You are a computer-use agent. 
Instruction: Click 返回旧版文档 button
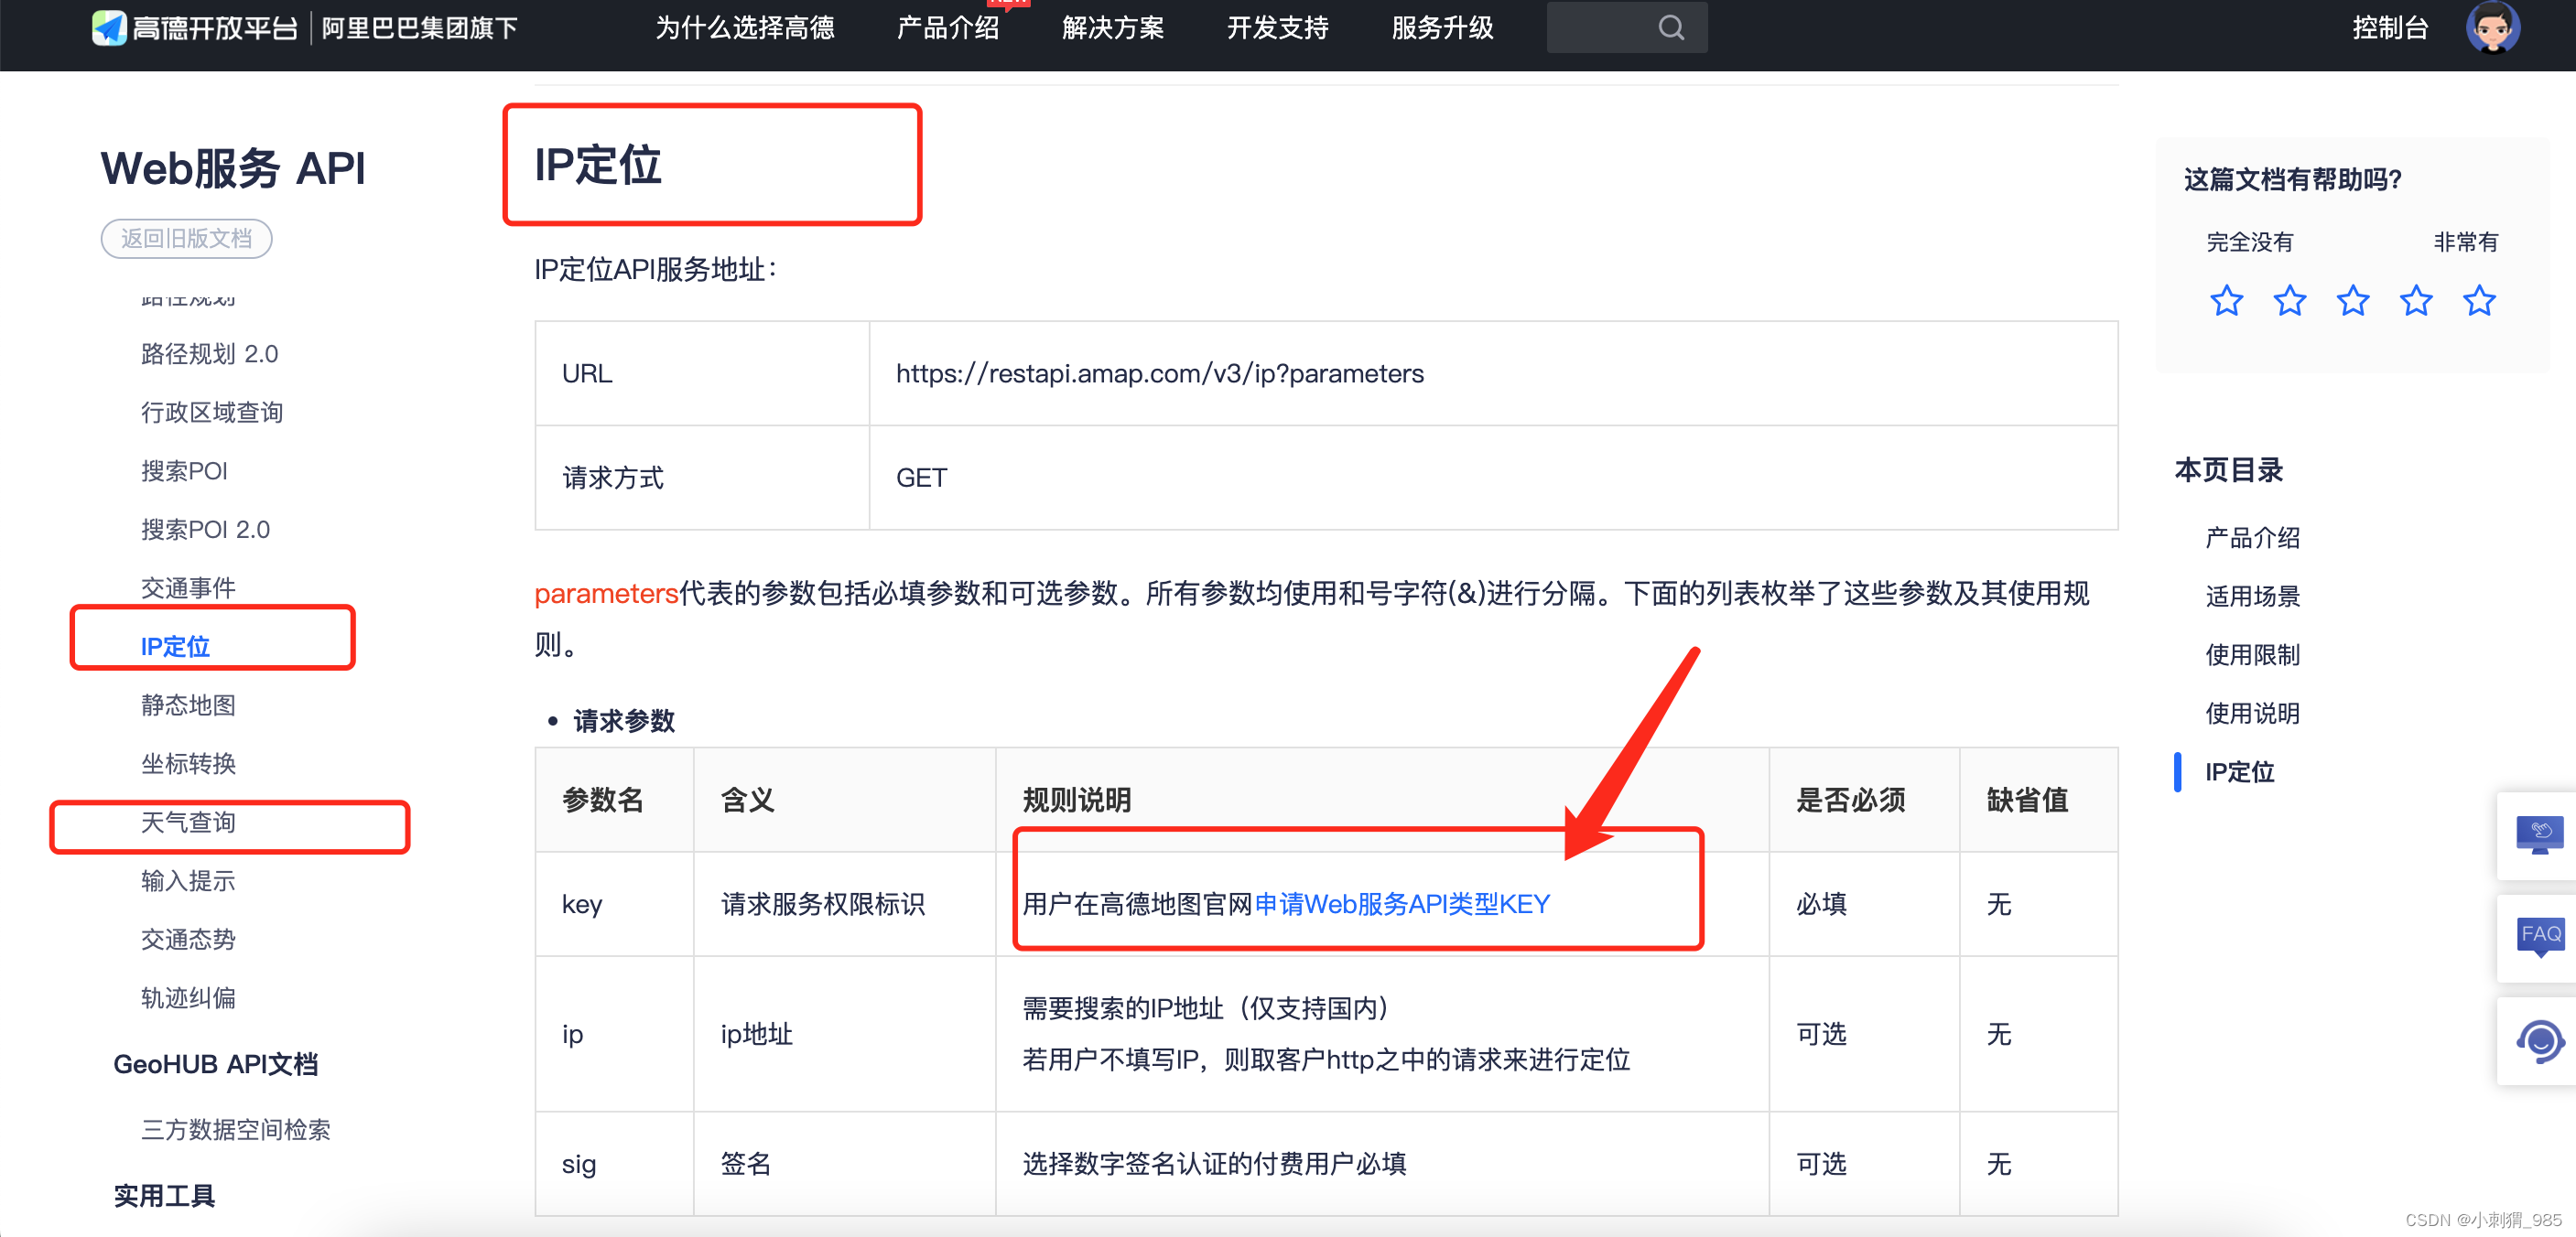(x=186, y=239)
